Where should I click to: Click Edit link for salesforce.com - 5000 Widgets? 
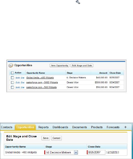tap(18, 83)
